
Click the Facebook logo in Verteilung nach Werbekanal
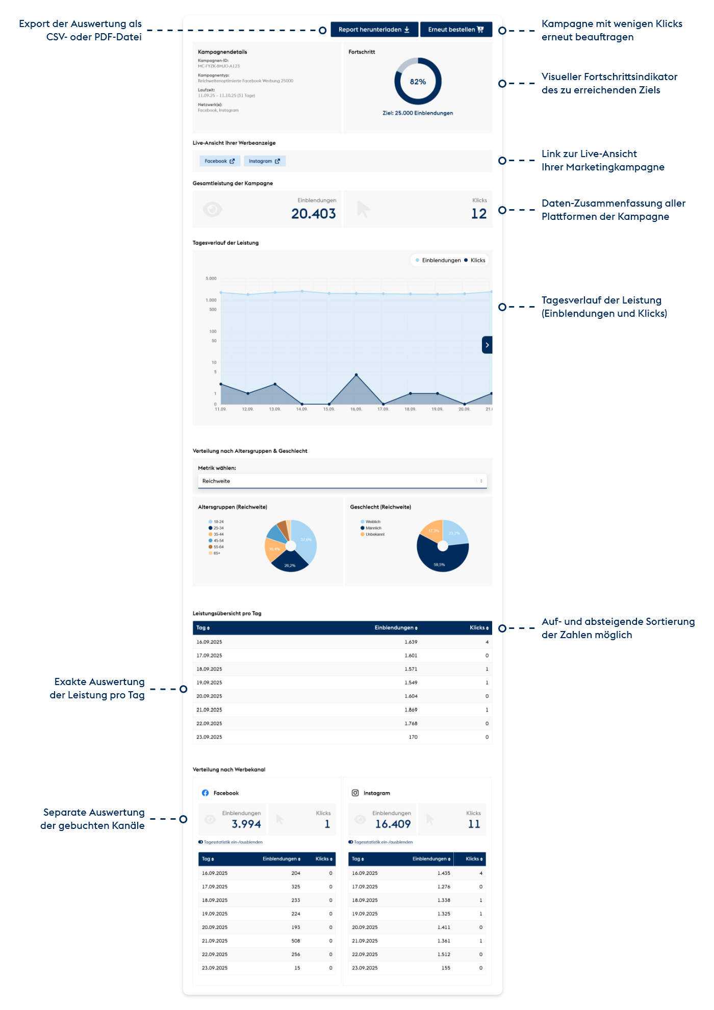(x=205, y=793)
